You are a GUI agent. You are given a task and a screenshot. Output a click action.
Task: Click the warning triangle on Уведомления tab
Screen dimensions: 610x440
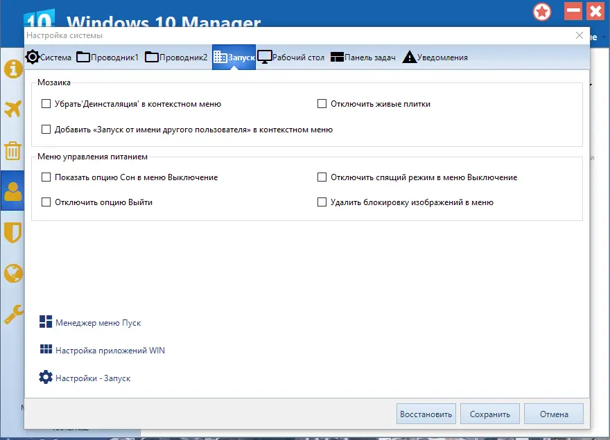coord(409,57)
